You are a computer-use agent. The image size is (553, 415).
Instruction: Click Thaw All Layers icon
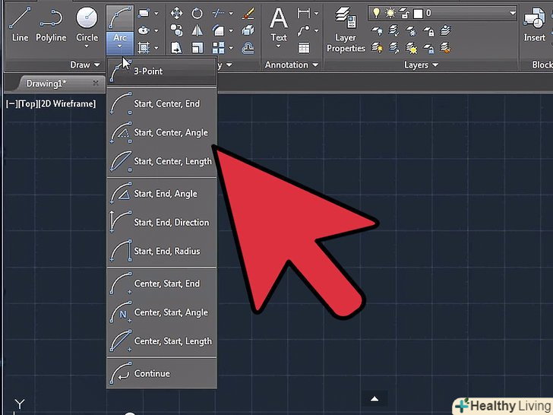click(x=411, y=48)
